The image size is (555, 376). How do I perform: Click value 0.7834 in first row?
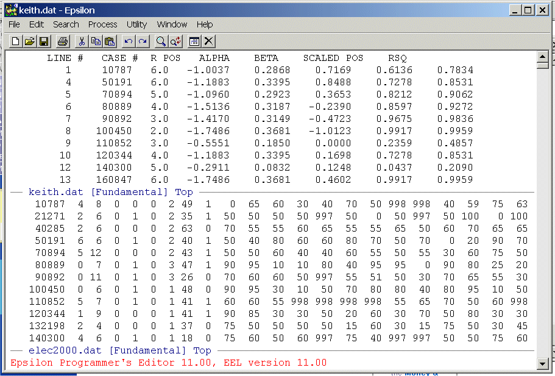pos(455,70)
